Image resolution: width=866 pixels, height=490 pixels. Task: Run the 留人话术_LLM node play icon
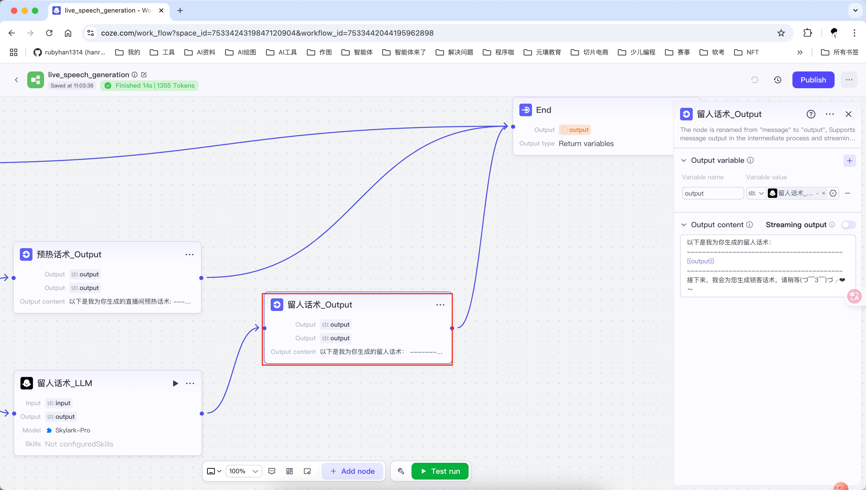tap(175, 383)
